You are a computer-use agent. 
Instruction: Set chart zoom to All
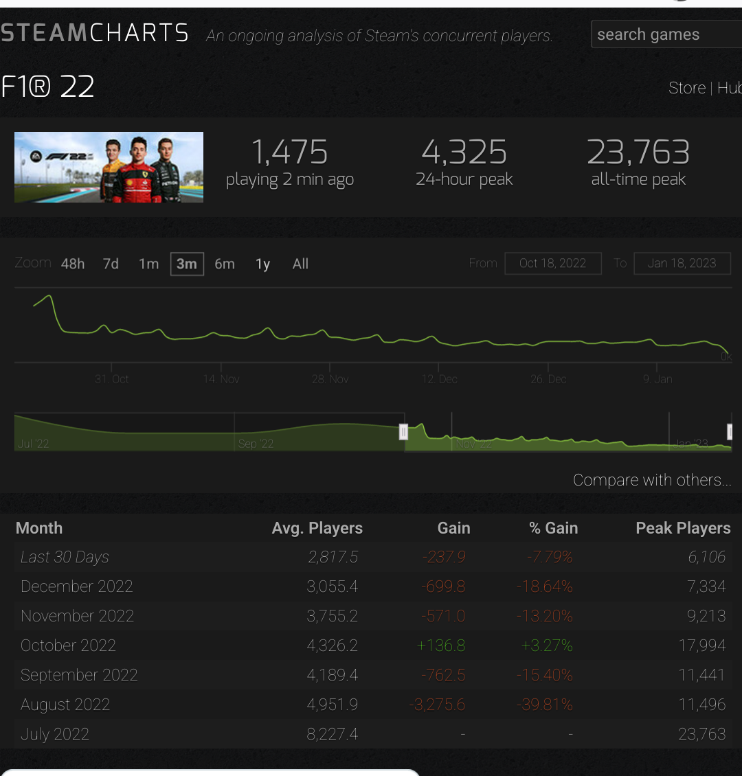(x=300, y=264)
